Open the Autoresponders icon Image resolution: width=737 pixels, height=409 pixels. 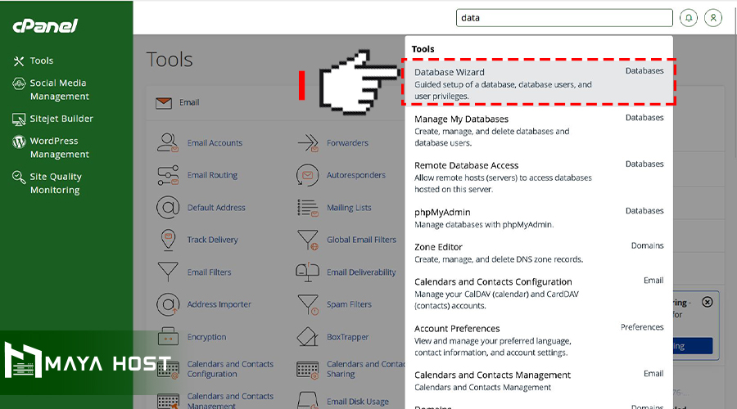point(308,175)
